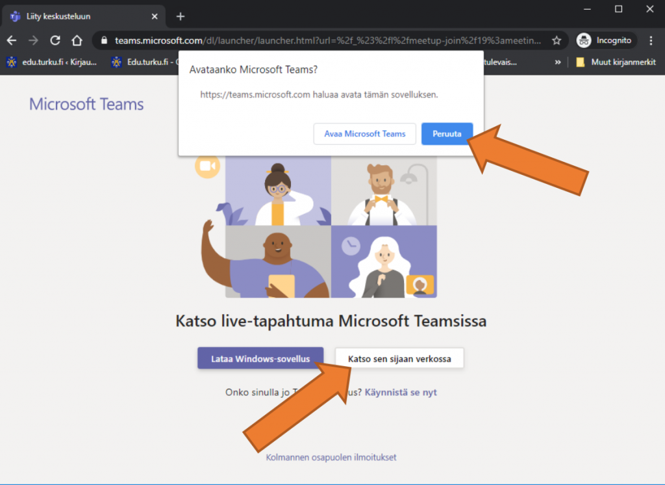
Task: Open the edu.turku.fi Kirjau... bookmark
Action: [52, 62]
